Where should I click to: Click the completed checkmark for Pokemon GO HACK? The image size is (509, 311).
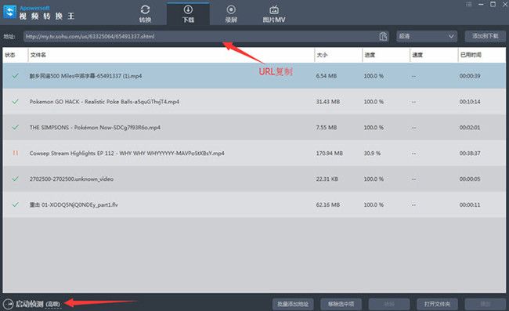15,102
